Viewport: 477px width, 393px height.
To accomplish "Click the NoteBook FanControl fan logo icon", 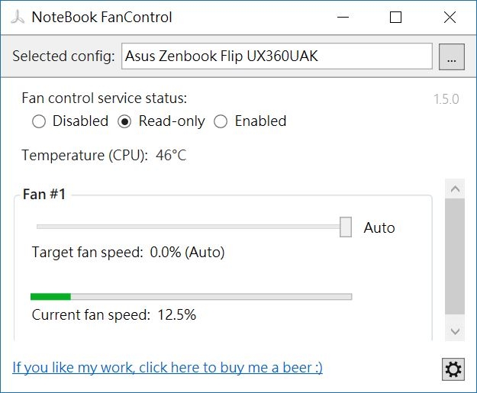I will click(x=18, y=17).
